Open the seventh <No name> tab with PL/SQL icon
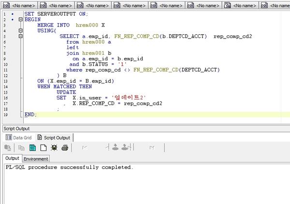The image size is (290, 204). tap(240, 5)
